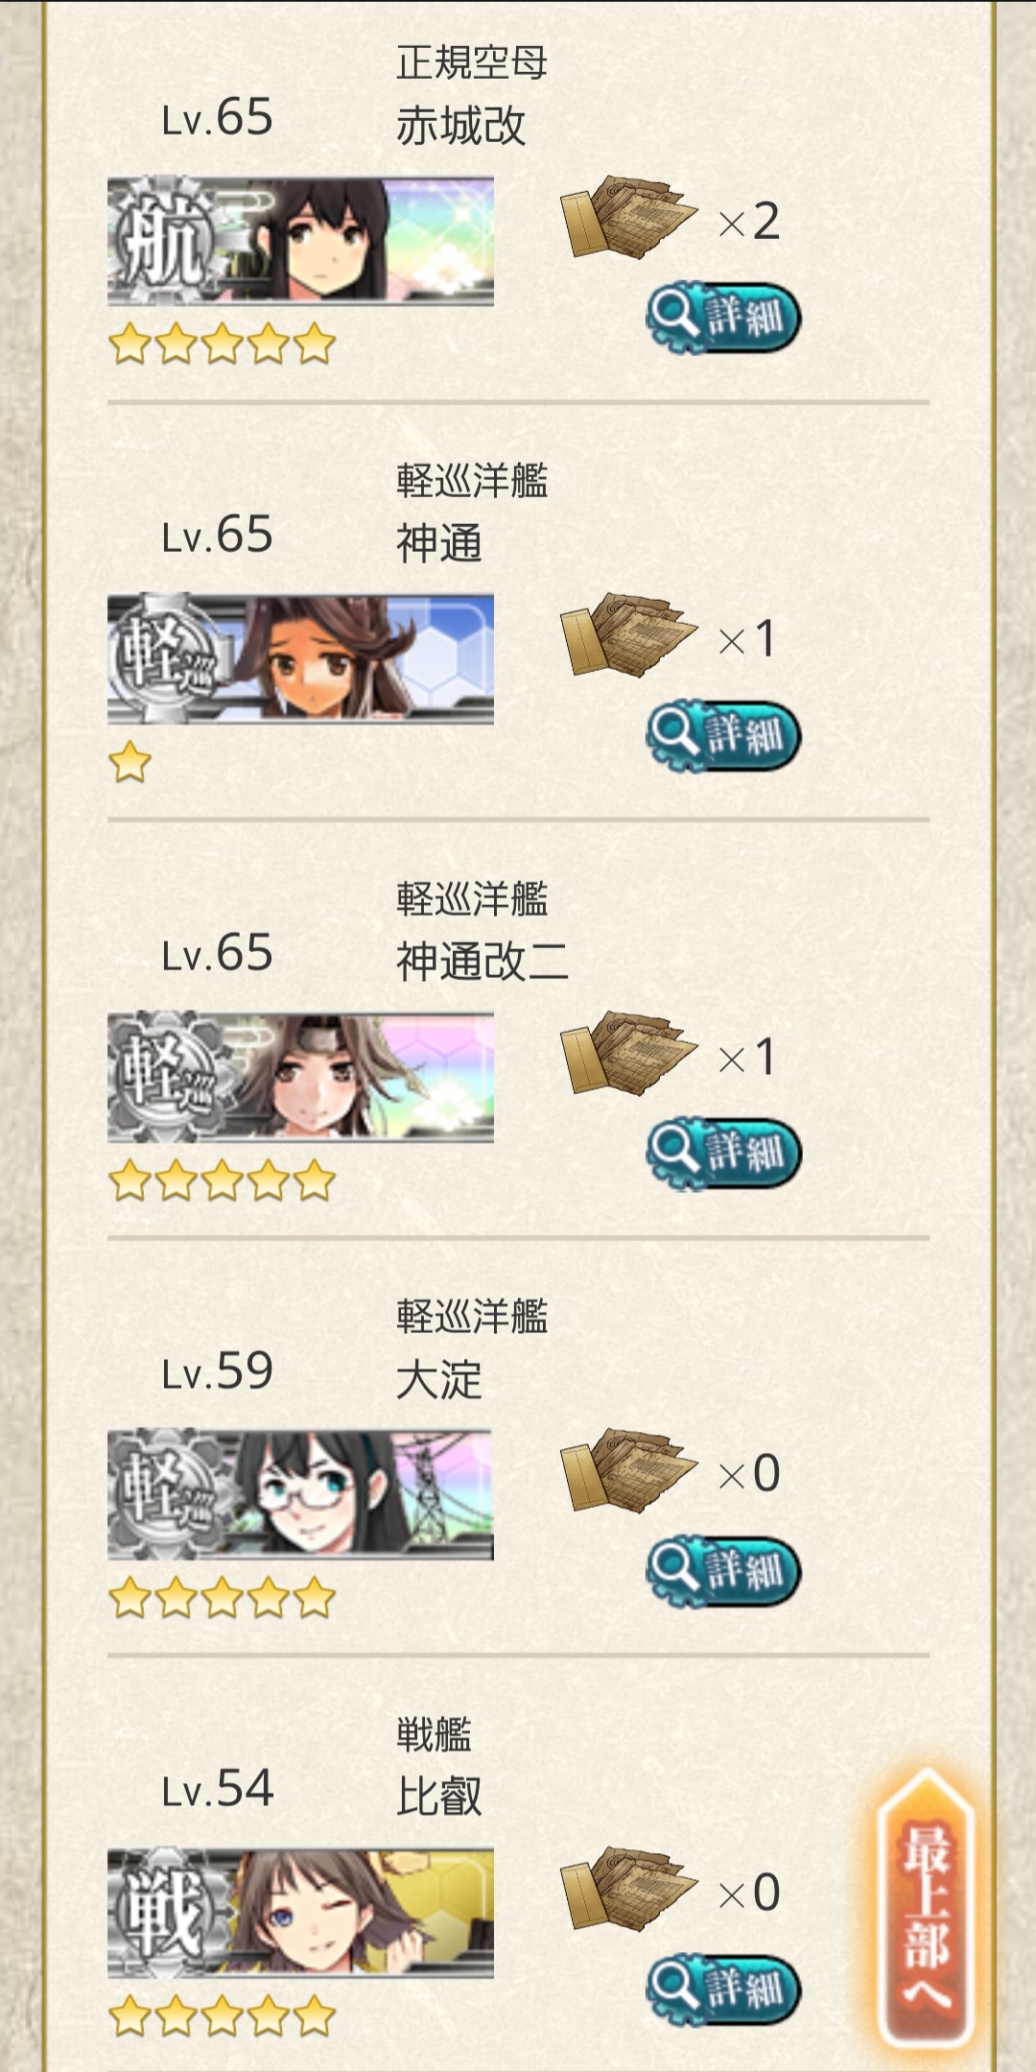Click document papers icon beside ×2

pyautogui.click(x=628, y=217)
